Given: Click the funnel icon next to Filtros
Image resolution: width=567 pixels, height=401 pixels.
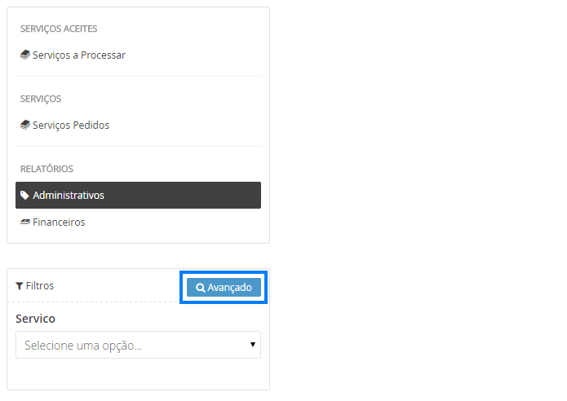Looking at the screenshot, I should click(20, 286).
